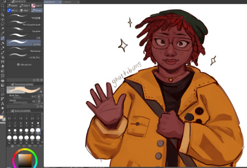
Task: Select the Ruler triangle tool
Action: point(3,99)
